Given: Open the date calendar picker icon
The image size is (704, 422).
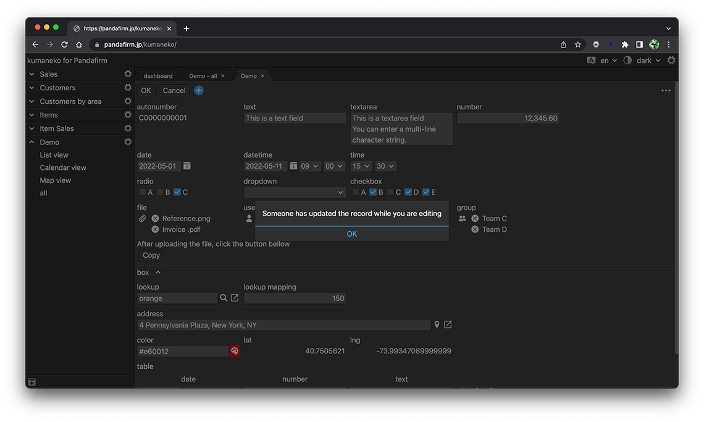Looking at the screenshot, I should pyautogui.click(x=187, y=166).
